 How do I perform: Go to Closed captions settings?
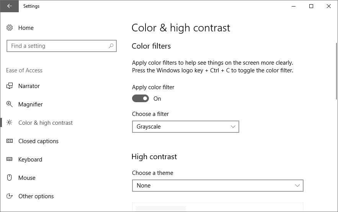point(38,141)
